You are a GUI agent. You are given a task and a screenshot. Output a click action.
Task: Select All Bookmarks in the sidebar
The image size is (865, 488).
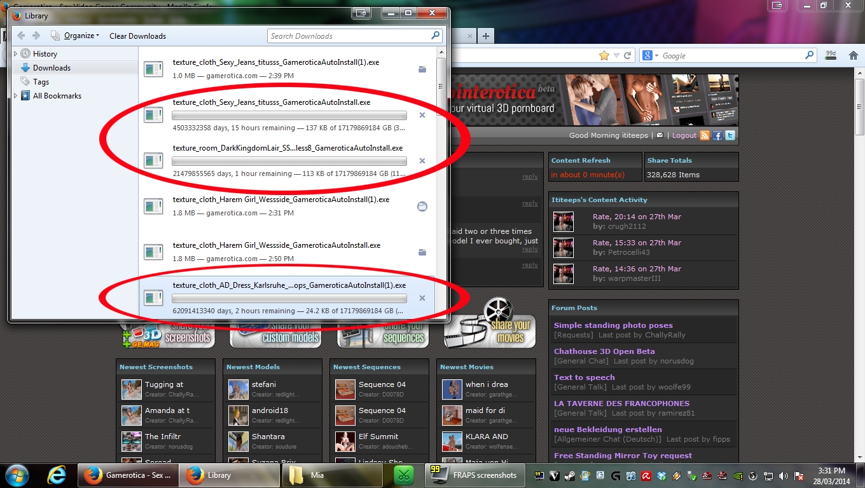coord(57,96)
